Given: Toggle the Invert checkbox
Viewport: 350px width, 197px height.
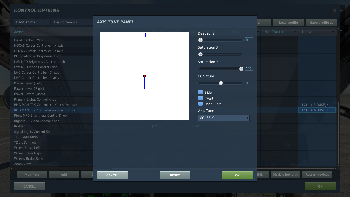Looking at the screenshot, I should tap(200, 98).
